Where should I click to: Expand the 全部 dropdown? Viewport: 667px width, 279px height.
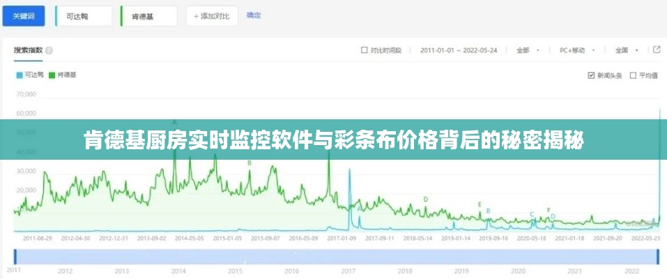528,50
